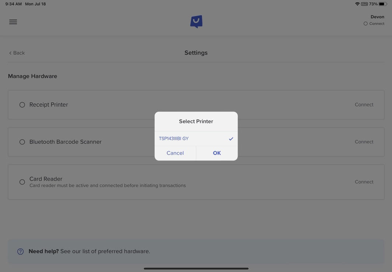Open the hamburger navigation menu

pyautogui.click(x=13, y=22)
